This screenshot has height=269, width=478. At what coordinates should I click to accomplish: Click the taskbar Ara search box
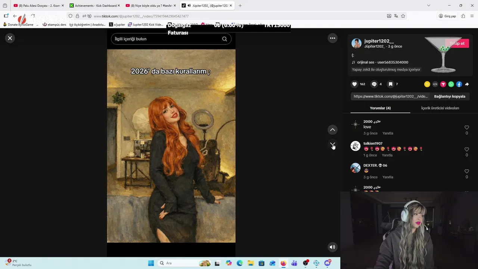(184, 263)
